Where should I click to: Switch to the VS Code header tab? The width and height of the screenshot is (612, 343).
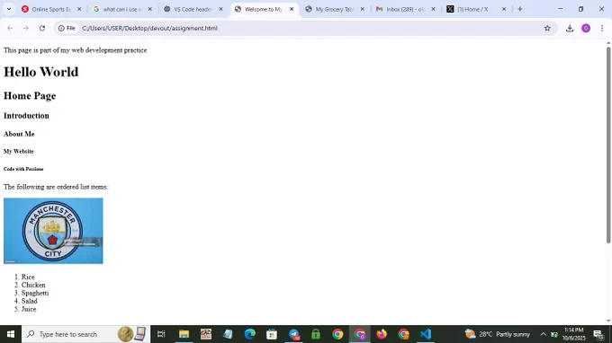(x=193, y=9)
